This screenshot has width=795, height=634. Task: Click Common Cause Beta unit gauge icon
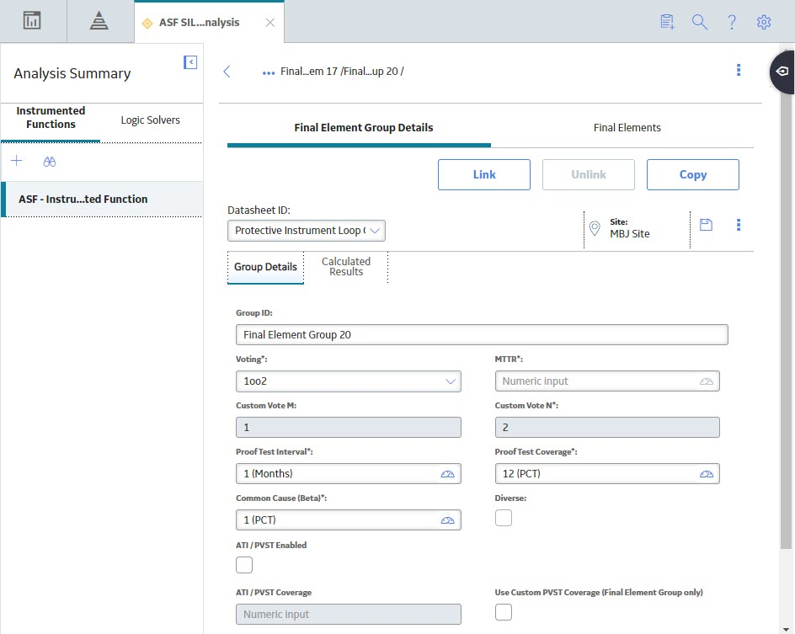(448, 520)
